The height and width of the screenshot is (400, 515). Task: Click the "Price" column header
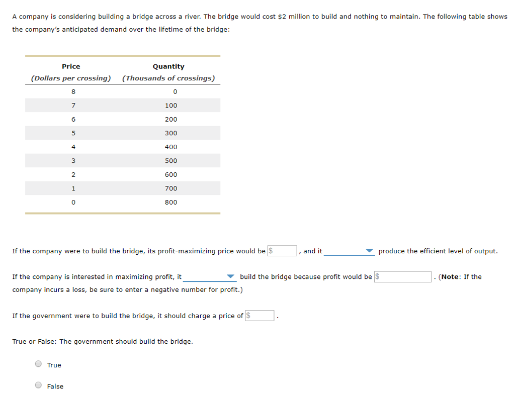pos(71,66)
